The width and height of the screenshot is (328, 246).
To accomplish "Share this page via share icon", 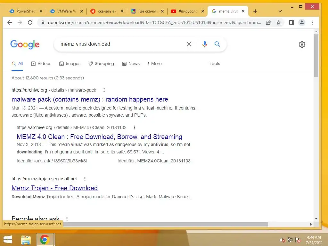I will tap(268, 23).
